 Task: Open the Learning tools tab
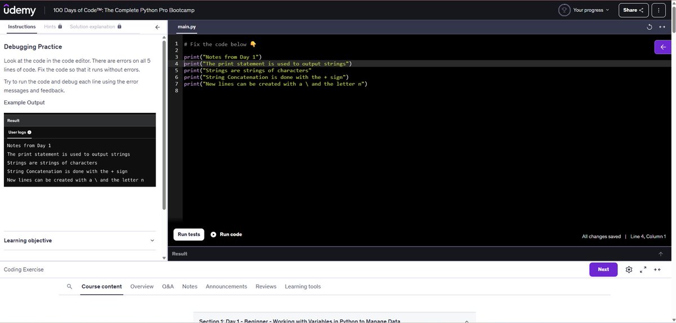point(303,286)
